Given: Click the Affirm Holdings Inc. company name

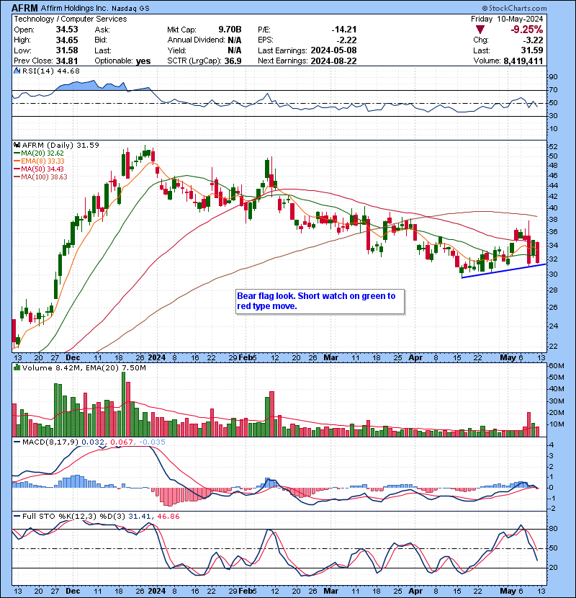Looking at the screenshot, I should click(x=74, y=8).
